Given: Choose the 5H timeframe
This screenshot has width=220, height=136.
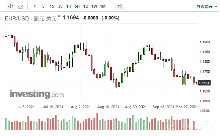Looking at the screenshot, I should (x=77, y=6).
